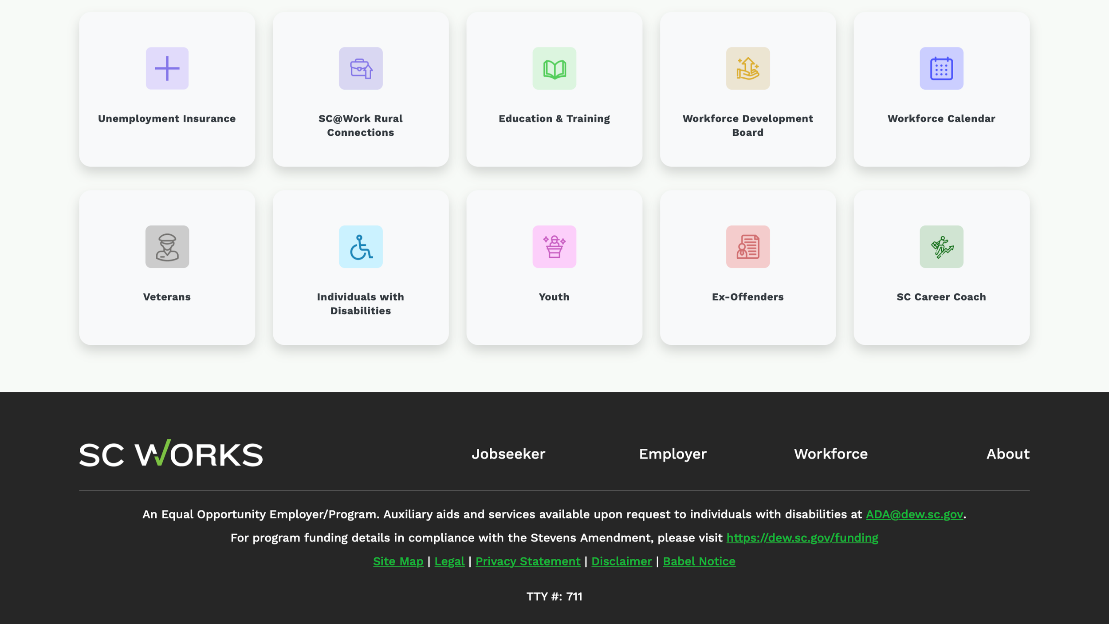Open the Jobseeker footer menu

[x=508, y=454]
